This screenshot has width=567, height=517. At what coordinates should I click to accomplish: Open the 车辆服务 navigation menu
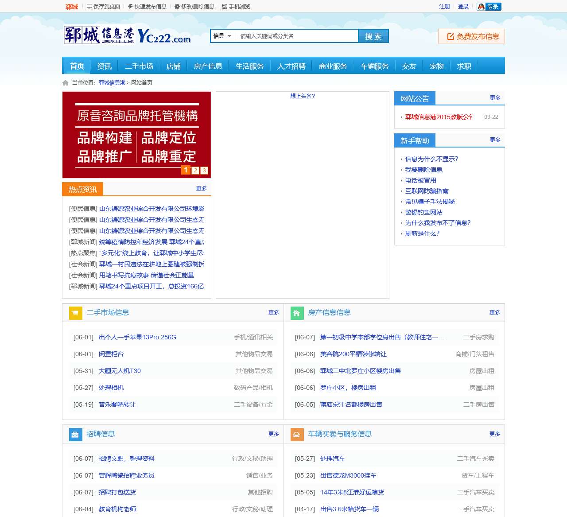[x=374, y=66]
